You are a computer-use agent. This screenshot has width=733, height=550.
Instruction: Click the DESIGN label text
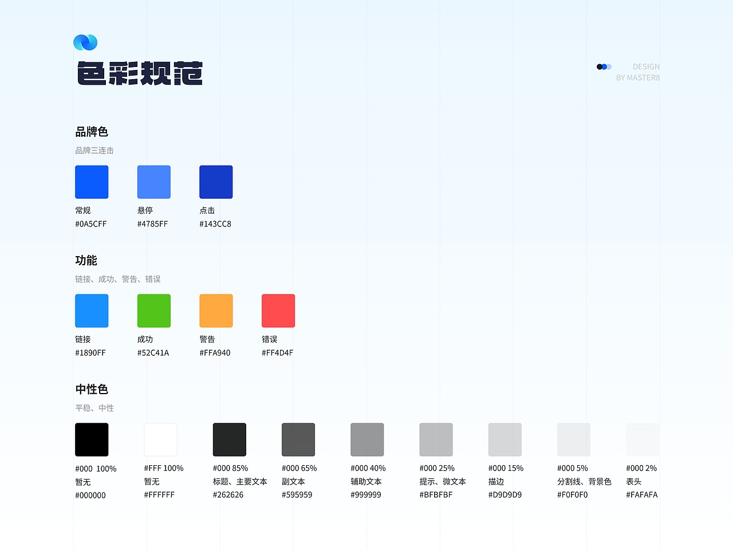pyautogui.click(x=646, y=67)
